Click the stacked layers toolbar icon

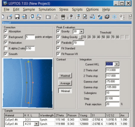(107, 17)
